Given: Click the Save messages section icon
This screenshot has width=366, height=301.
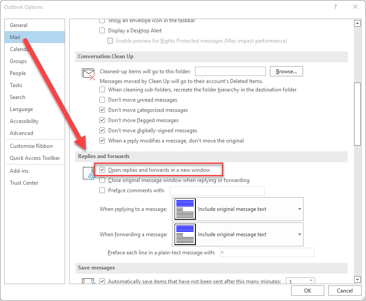Looking at the screenshot, I should 89,281.
